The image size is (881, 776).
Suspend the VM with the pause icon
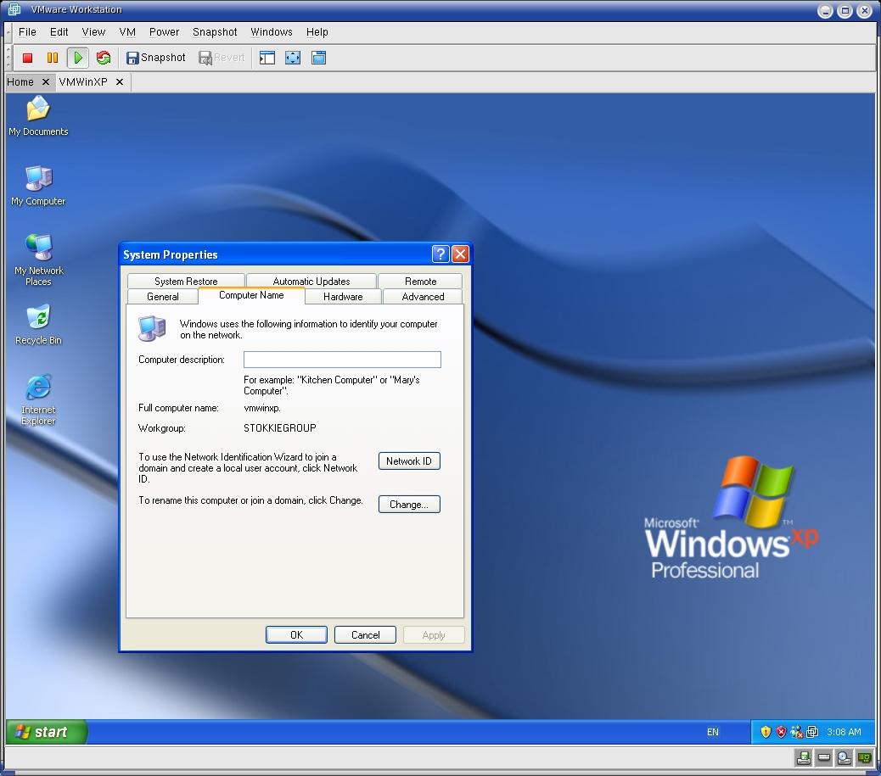[53, 58]
